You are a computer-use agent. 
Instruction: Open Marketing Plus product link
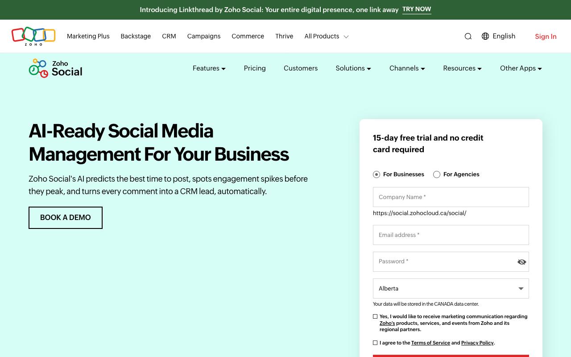[x=88, y=36]
